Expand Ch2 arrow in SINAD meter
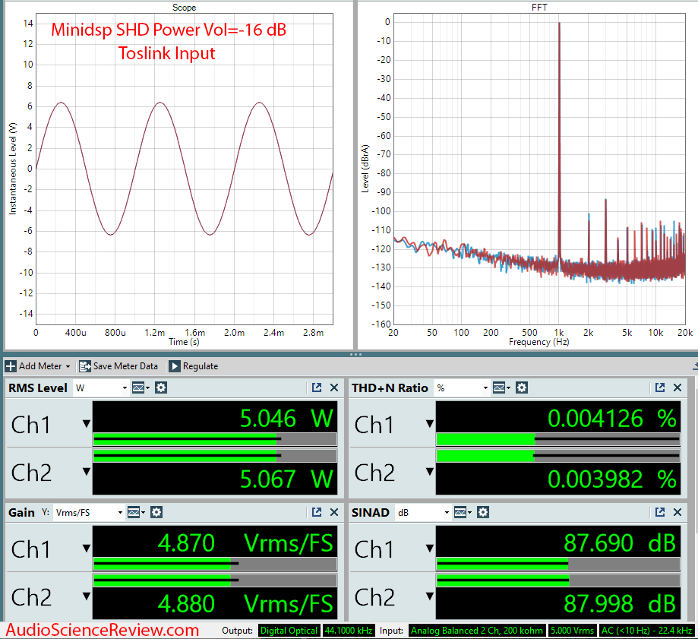The height and width of the screenshot is (639, 698). click(430, 596)
